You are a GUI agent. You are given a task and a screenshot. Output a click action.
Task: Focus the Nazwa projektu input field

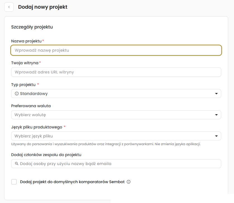pos(116,50)
